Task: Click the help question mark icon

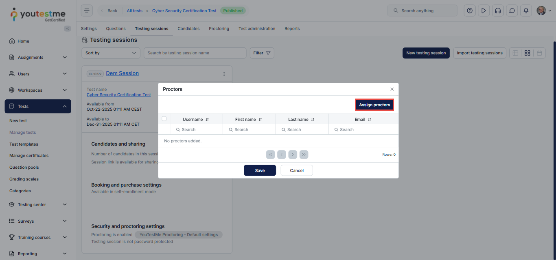Action: (470, 11)
